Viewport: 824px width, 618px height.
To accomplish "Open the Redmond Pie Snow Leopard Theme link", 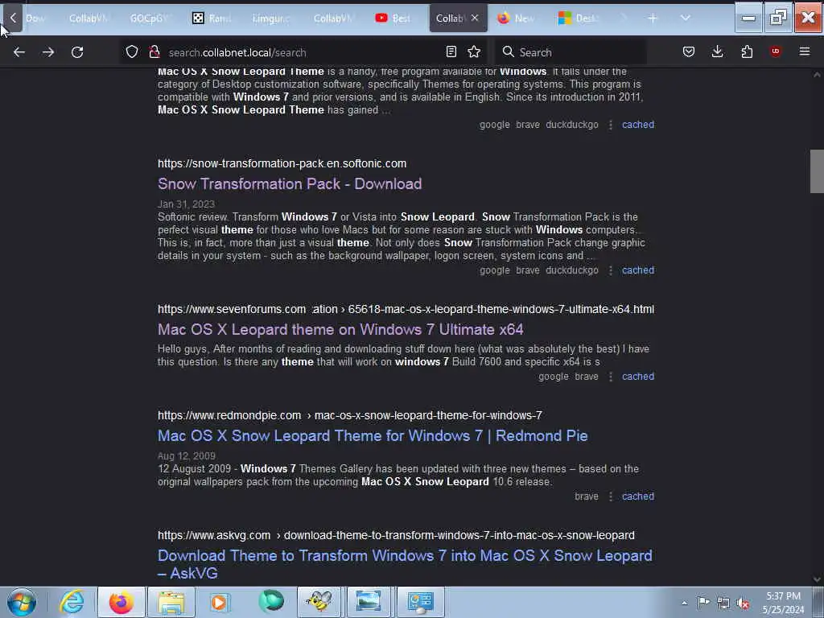I will click(x=373, y=435).
